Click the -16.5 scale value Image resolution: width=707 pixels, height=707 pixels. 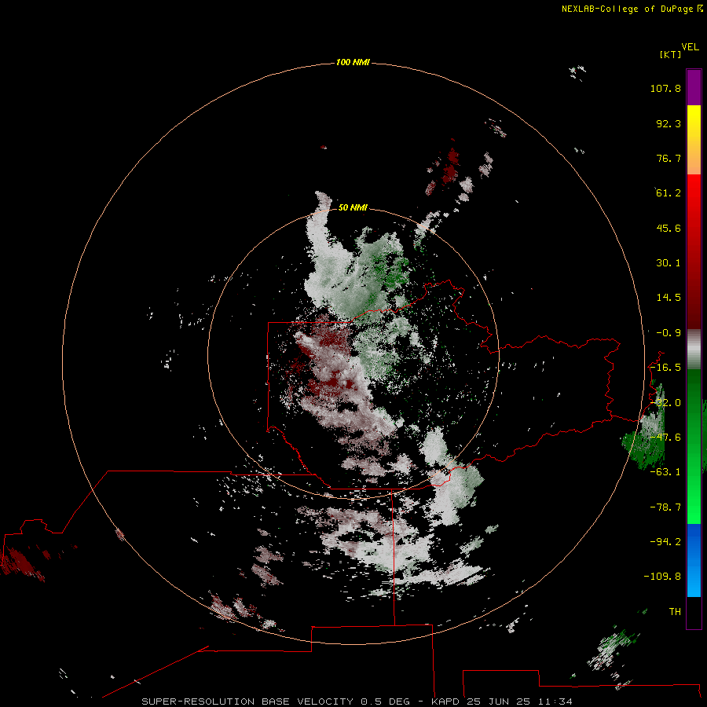[x=665, y=368]
